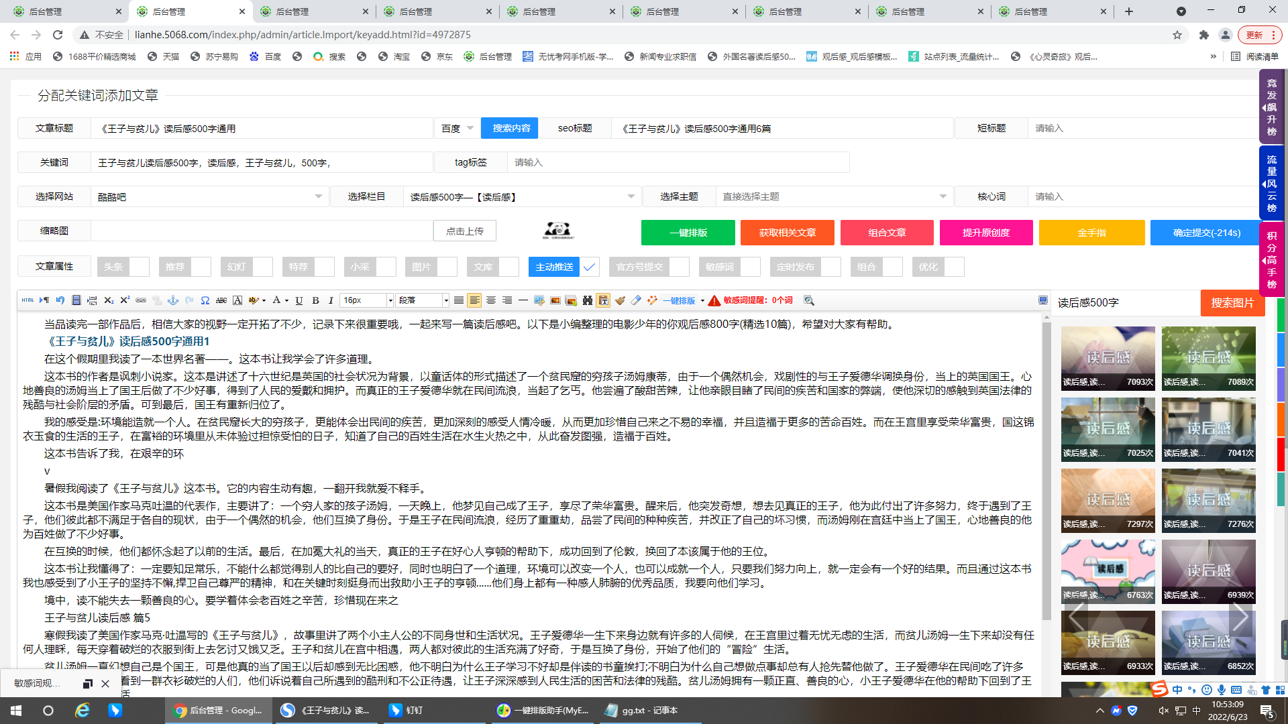Toggle the 幻灯 article attribute
The height and width of the screenshot is (724, 1288).
246,267
